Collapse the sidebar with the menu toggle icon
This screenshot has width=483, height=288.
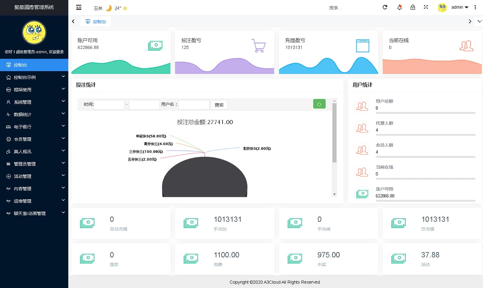(x=78, y=7)
